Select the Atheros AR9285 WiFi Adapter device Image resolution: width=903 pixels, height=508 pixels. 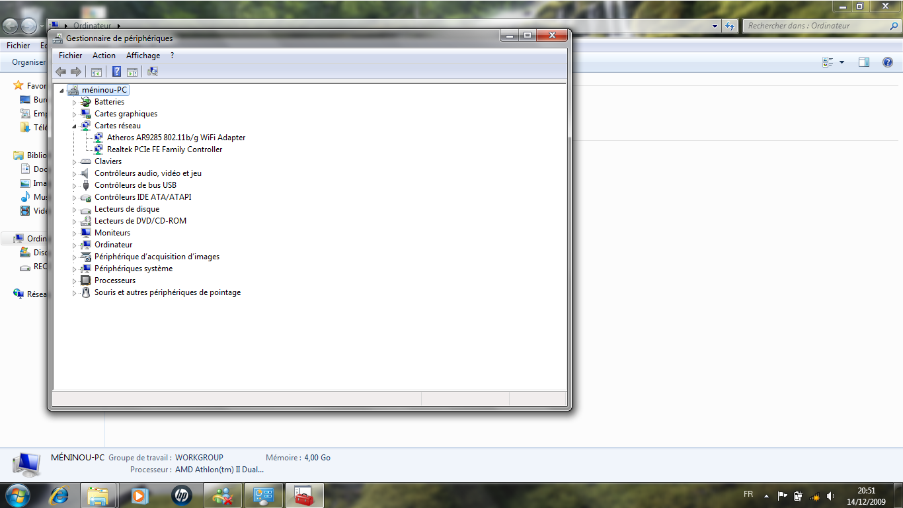176,138
